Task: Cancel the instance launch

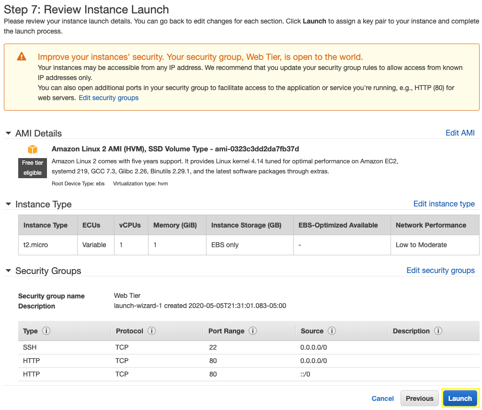Action: click(382, 399)
